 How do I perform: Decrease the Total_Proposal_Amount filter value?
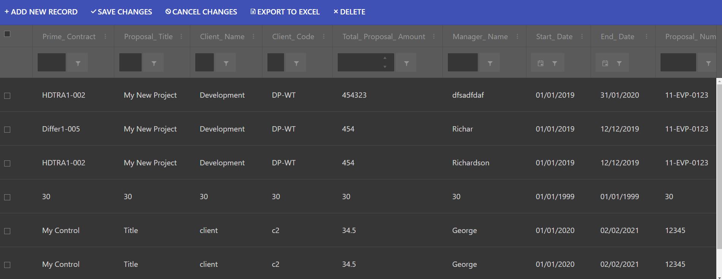pyautogui.click(x=385, y=67)
